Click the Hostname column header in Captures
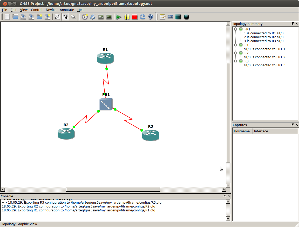The height and width of the screenshot is (227, 299). [x=243, y=131]
